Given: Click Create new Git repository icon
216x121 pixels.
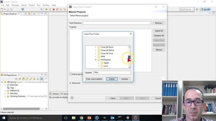Looking at the screenshot, I should [x=27, y=79].
